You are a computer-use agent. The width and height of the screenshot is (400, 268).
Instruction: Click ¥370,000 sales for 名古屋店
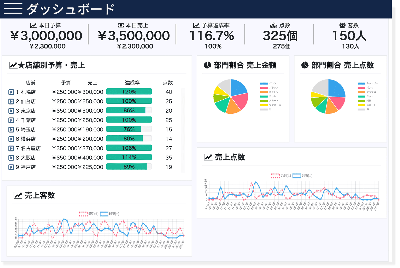coord(91,148)
